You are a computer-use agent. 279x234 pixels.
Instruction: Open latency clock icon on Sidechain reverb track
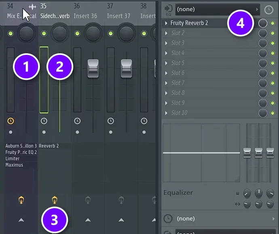point(44,121)
